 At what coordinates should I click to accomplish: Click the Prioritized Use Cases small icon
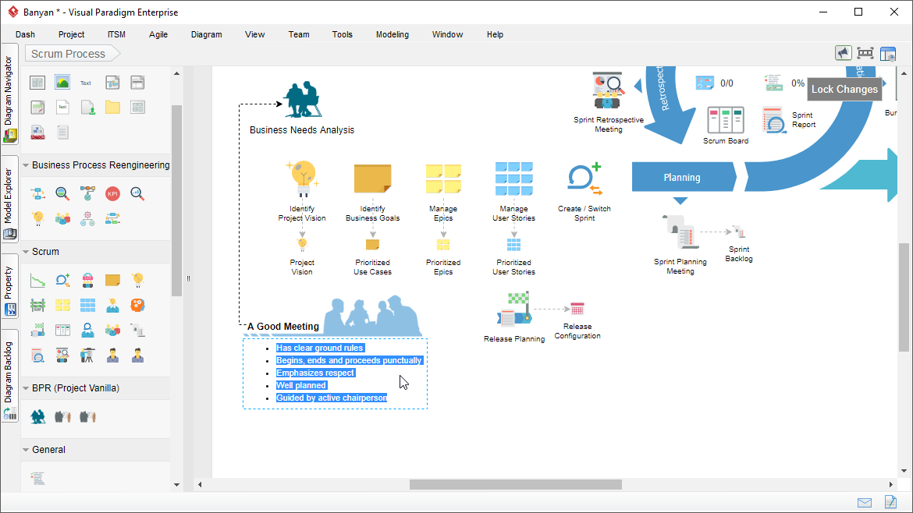coord(373,245)
